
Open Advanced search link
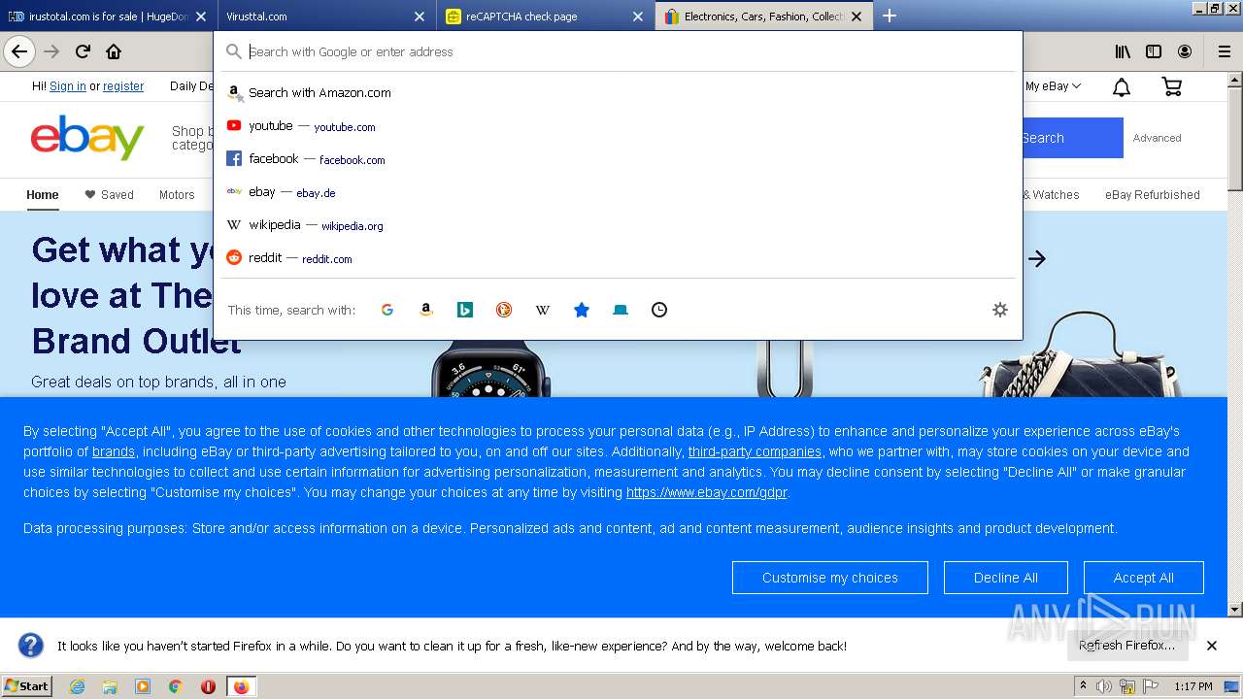[1157, 138]
